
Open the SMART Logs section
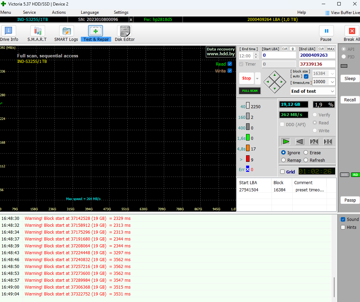(66, 33)
